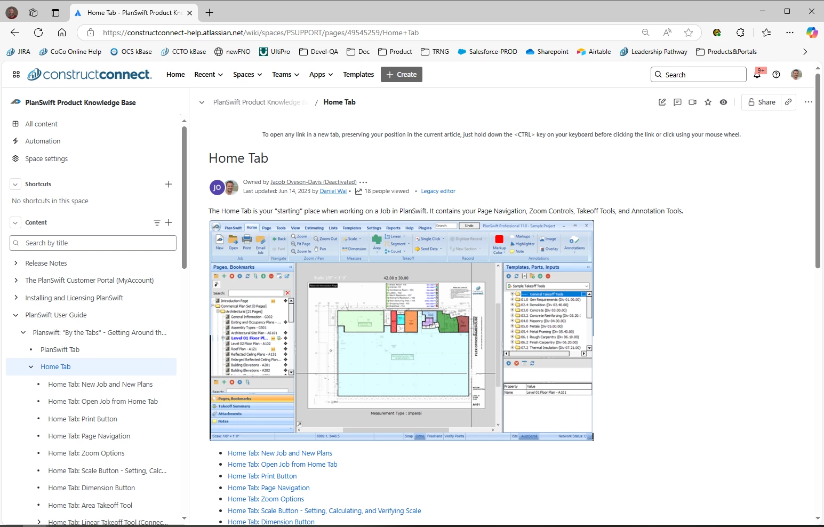Image resolution: width=824 pixels, height=527 pixels.
Task: Open the tab actions icon in browser title bar
Action: 55,12
